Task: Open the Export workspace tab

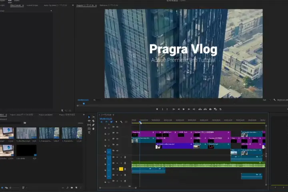Action: click(17, 1)
